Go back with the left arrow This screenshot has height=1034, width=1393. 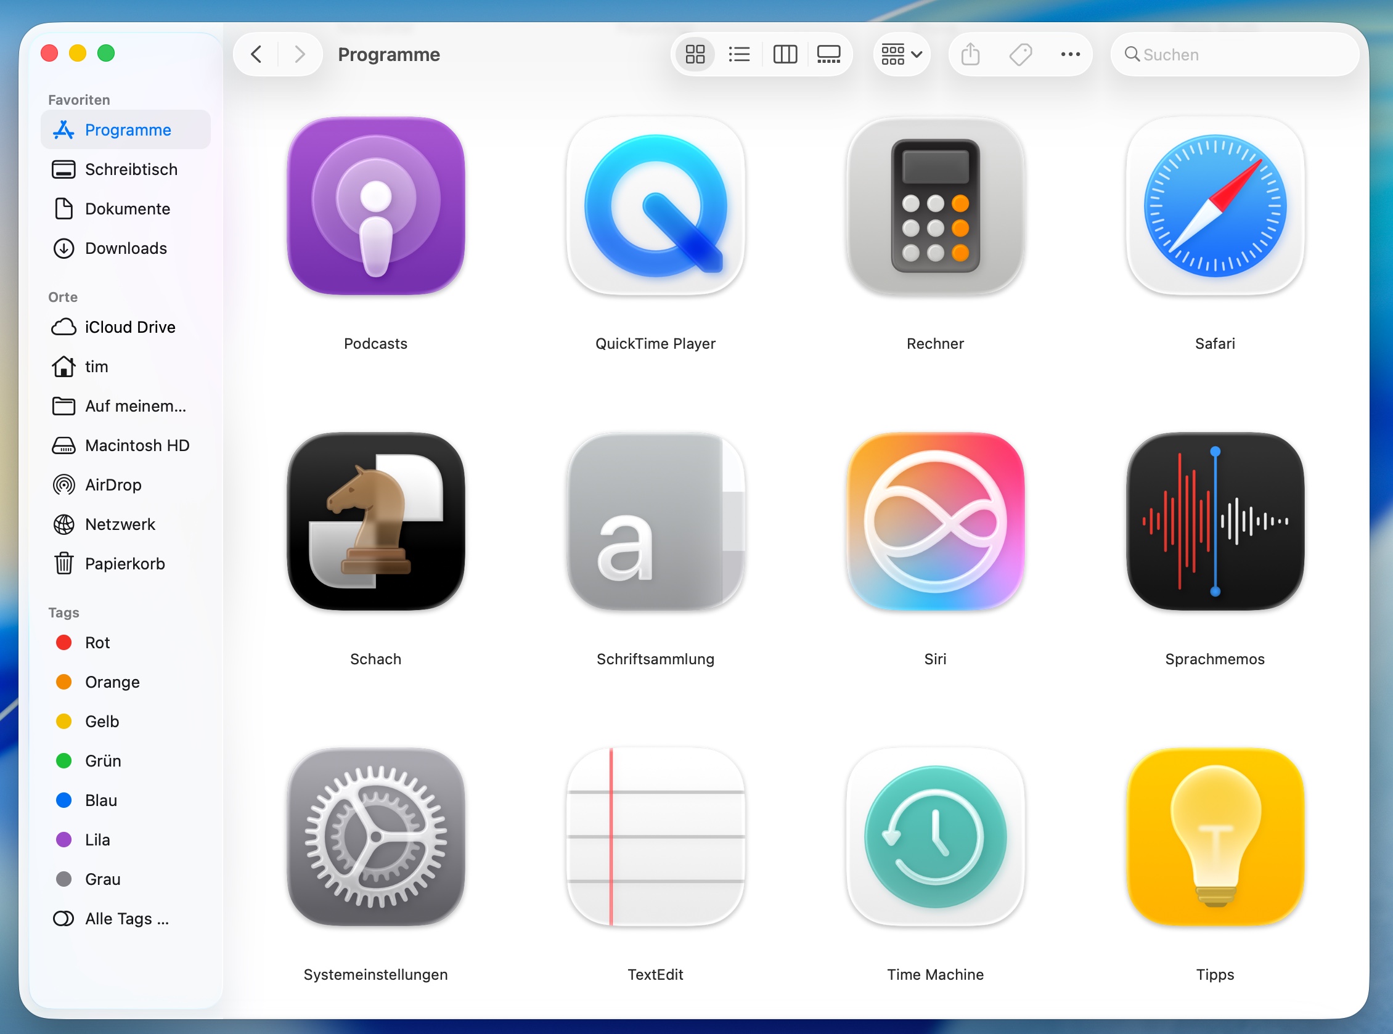click(x=256, y=54)
